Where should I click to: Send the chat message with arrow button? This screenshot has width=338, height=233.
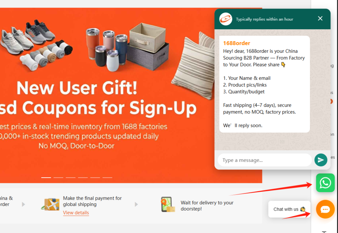(x=321, y=160)
